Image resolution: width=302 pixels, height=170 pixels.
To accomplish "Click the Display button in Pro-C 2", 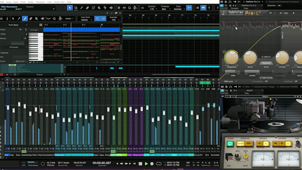I will pyautogui.click(x=266, y=57).
